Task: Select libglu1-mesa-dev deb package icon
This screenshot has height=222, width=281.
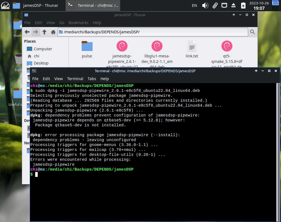Action: pyautogui.click(x=157, y=46)
